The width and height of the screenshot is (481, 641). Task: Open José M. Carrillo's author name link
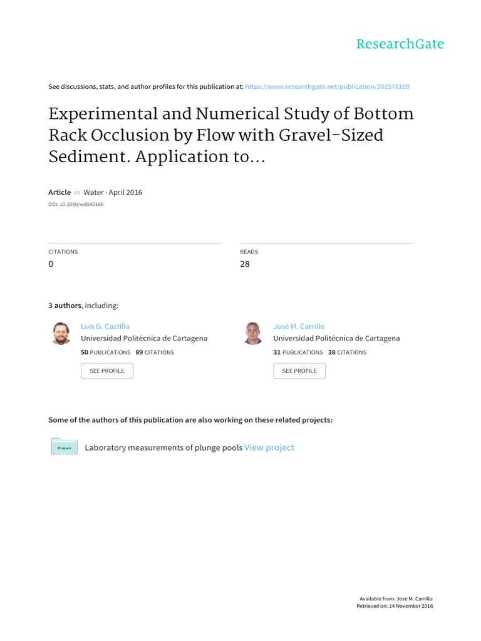click(x=299, y=326)
